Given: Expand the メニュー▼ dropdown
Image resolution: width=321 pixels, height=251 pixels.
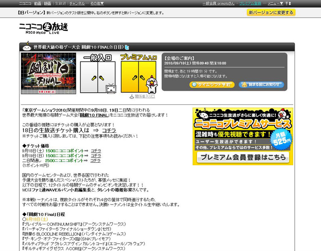Looking at the screenshot, I should point(275,4).
